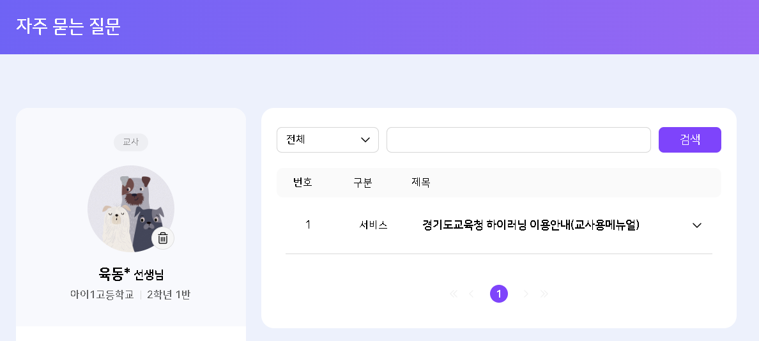Click the 육동* 선생님 name

pos(131,275)
